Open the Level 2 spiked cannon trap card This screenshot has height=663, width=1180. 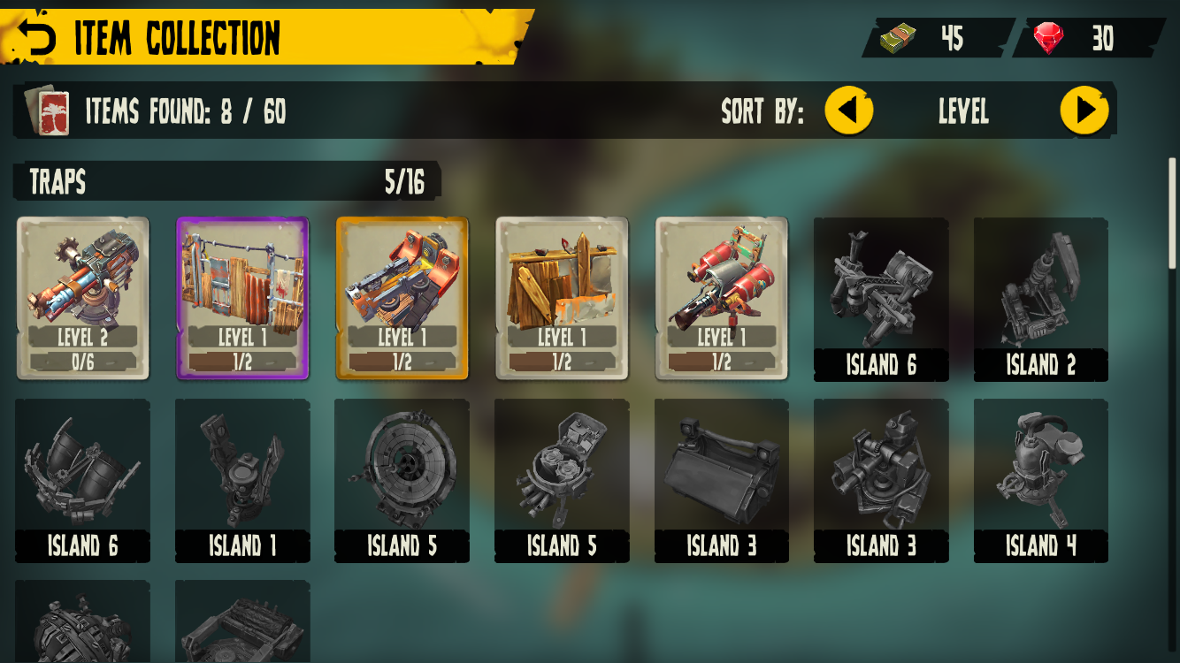pyautogui.click(x=83, y=298)
